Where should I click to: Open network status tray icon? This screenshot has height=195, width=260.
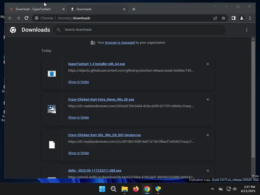[x=229, y=189]
